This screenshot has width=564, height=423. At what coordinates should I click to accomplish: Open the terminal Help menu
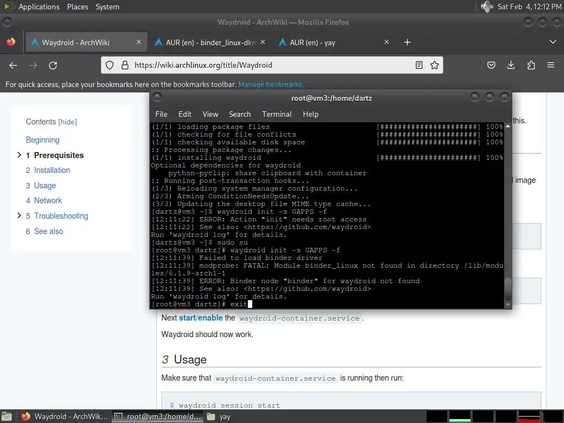click(311, 114)
